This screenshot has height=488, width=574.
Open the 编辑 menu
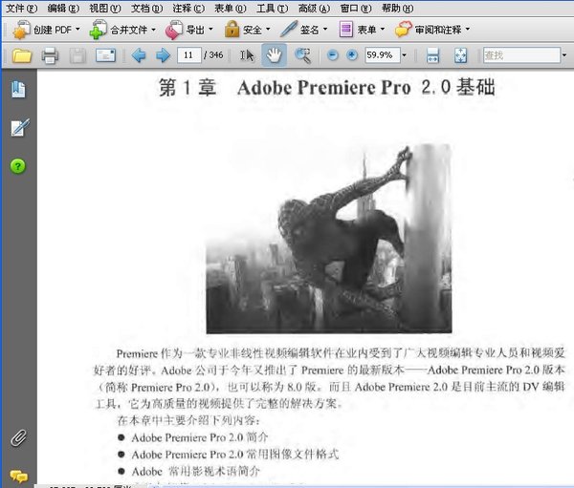63,8
